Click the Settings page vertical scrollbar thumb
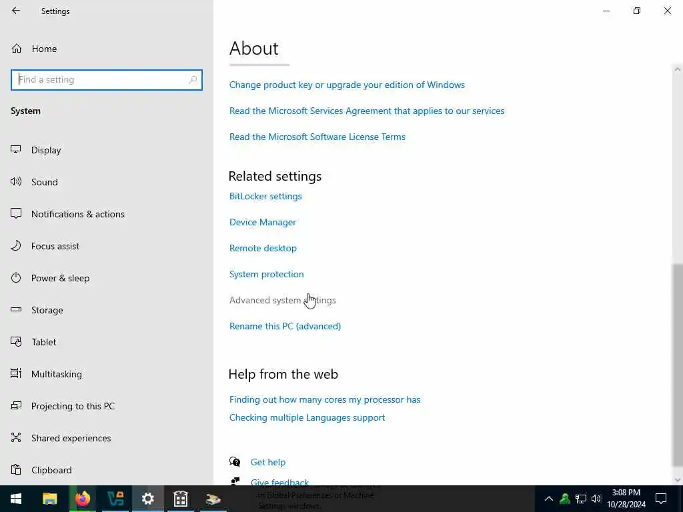The height and width of the screenshot is (512, 683). click(x=678, y=365)
